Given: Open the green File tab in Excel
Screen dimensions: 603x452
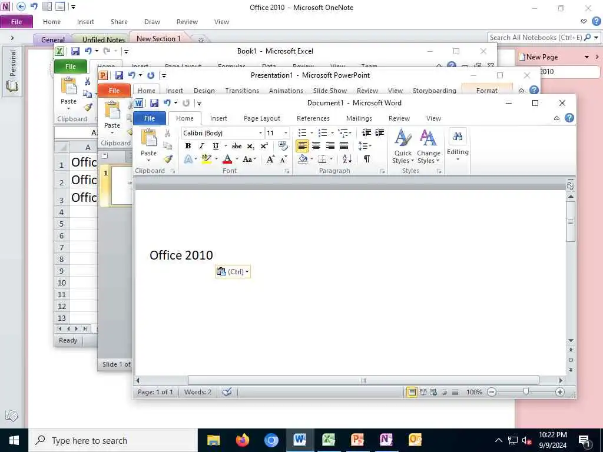Looking at the screenshot, I should [x=71, y=67].
